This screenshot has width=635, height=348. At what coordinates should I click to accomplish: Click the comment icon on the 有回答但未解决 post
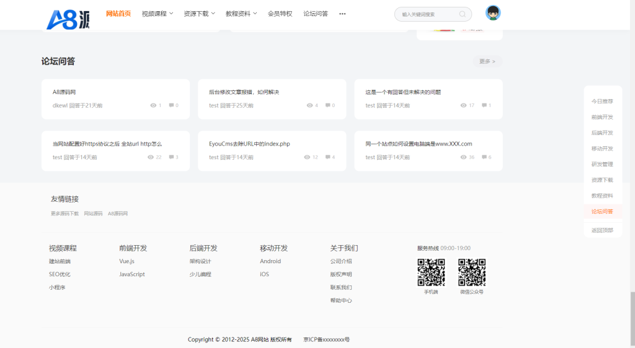tap(484, 105)
